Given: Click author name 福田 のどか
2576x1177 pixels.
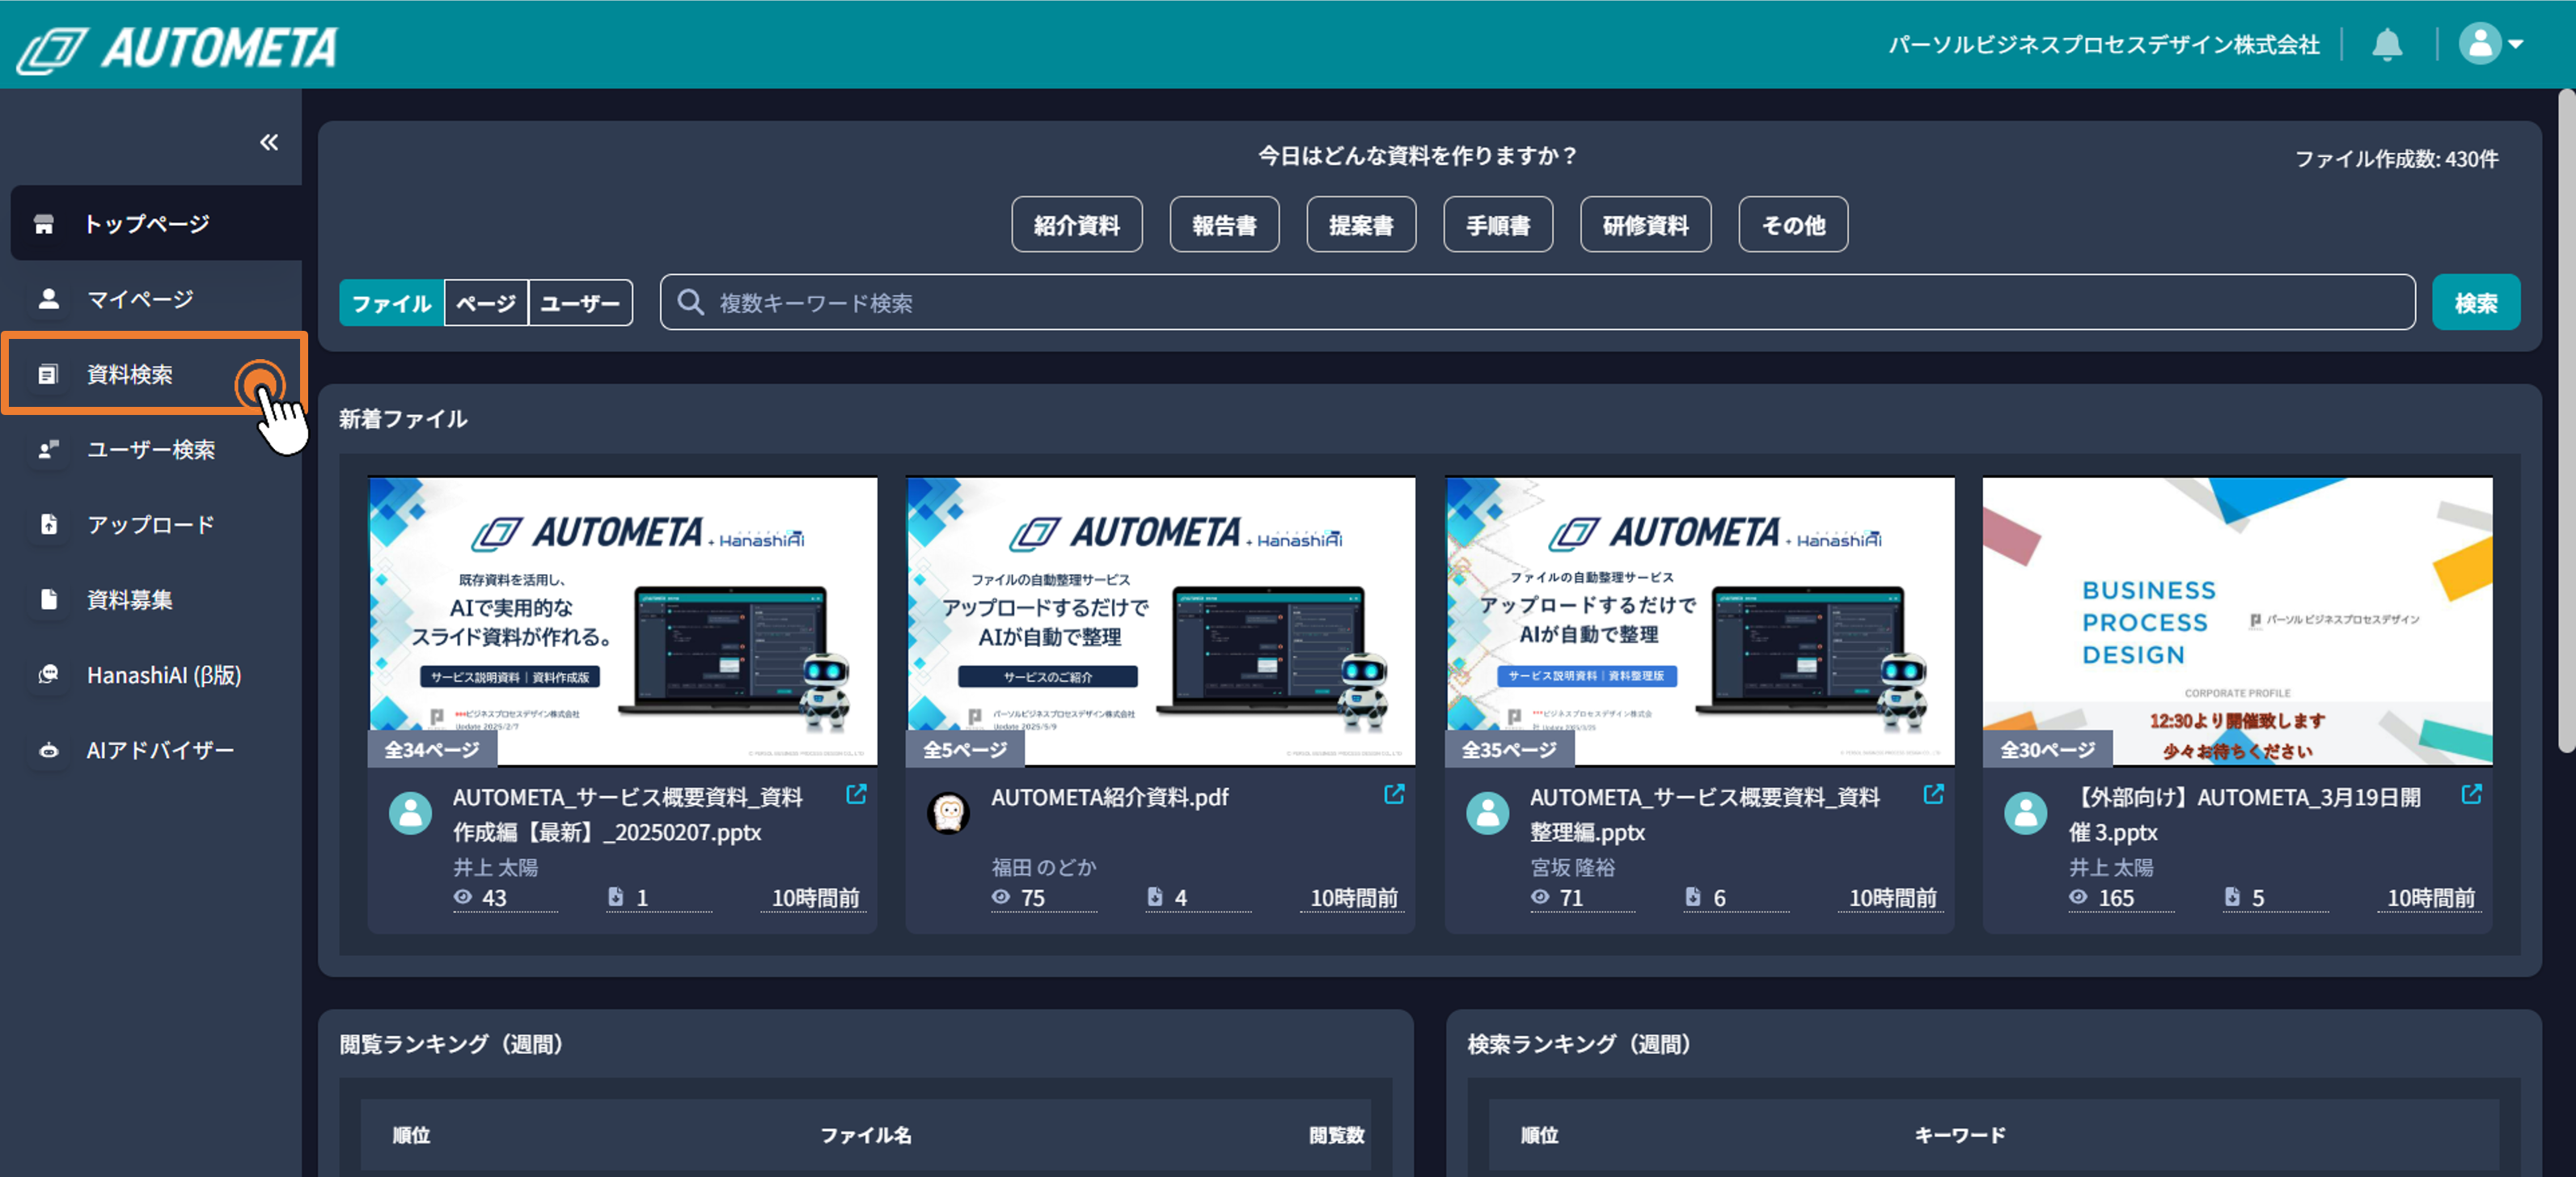Looking at the screenshot, I should [x=1044, y=867].
